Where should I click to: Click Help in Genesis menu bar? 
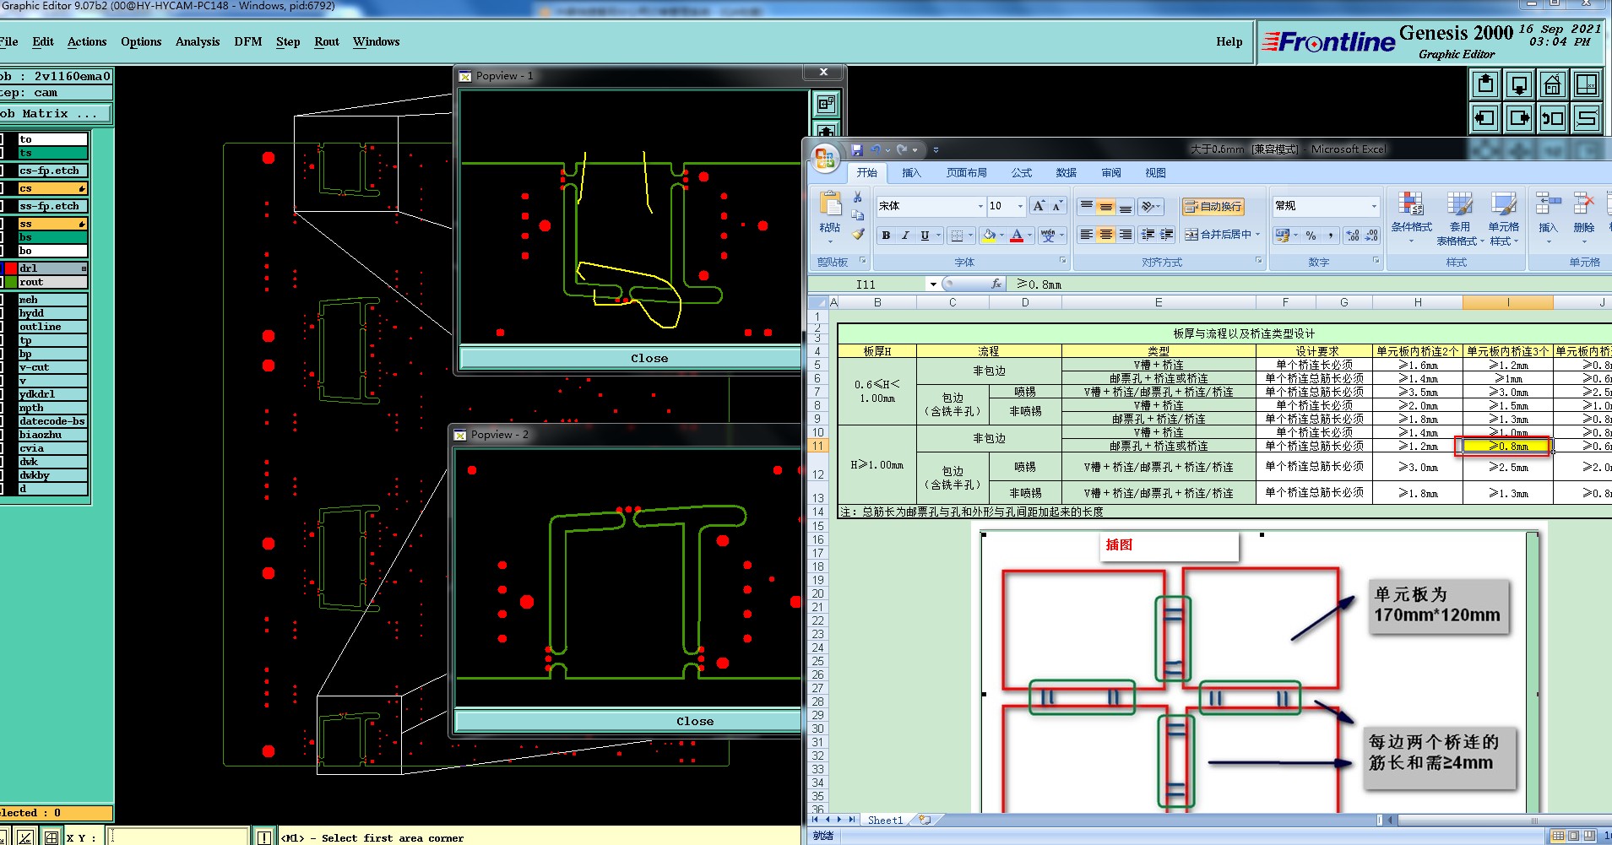[x=1229, y=41]
